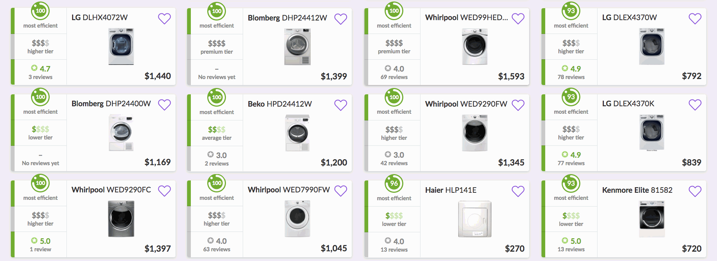Select the Whirlpool WED7990FW dryer thumbnail
Screen dimensions: 717x261
pyautogui.click(x=297, y=218)
